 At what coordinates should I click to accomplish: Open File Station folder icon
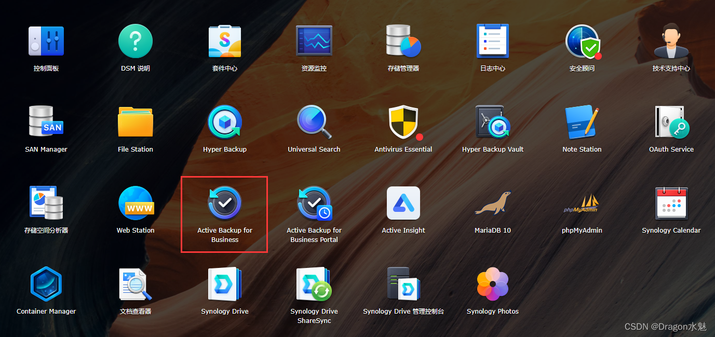[x=136, y=122]
